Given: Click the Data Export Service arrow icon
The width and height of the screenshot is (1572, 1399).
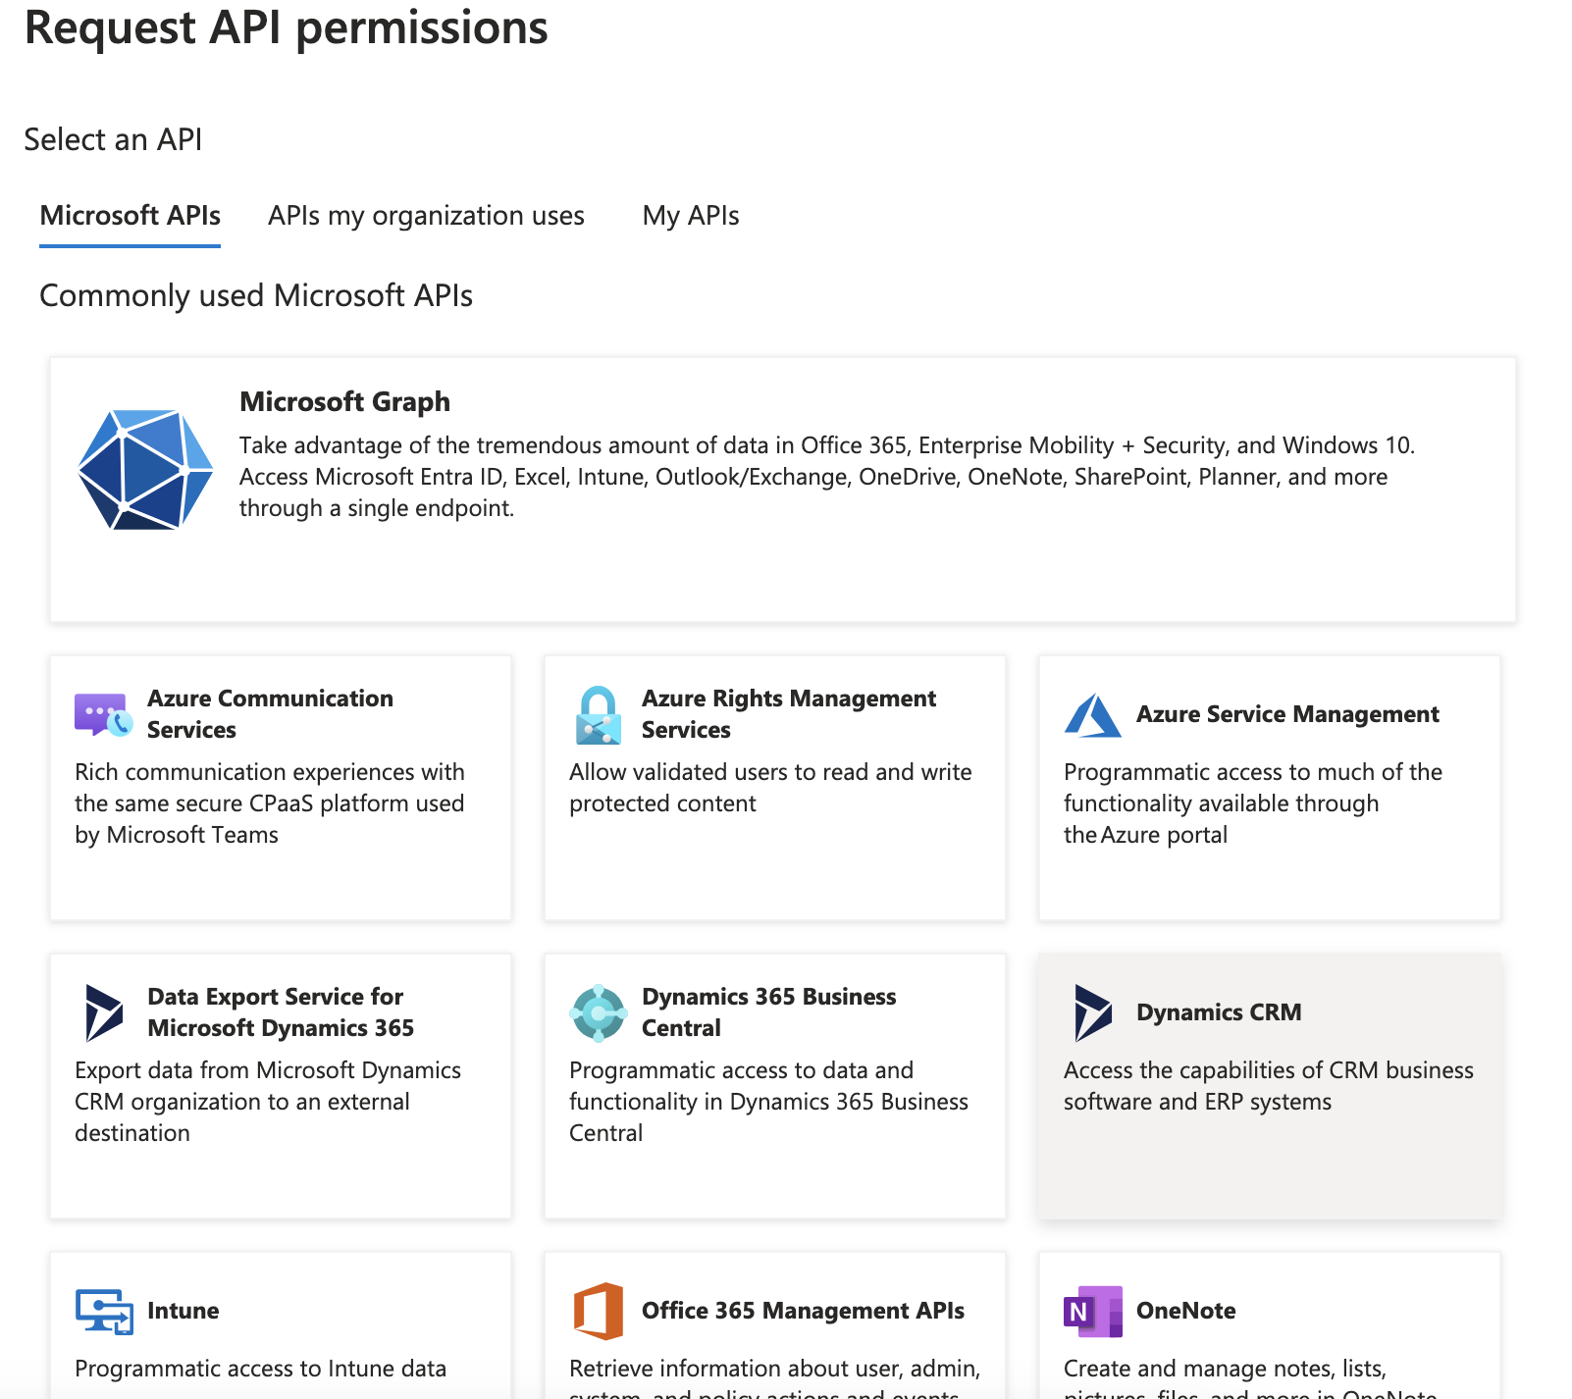Looking at the screenshot, I should (x=101, y=1012).
